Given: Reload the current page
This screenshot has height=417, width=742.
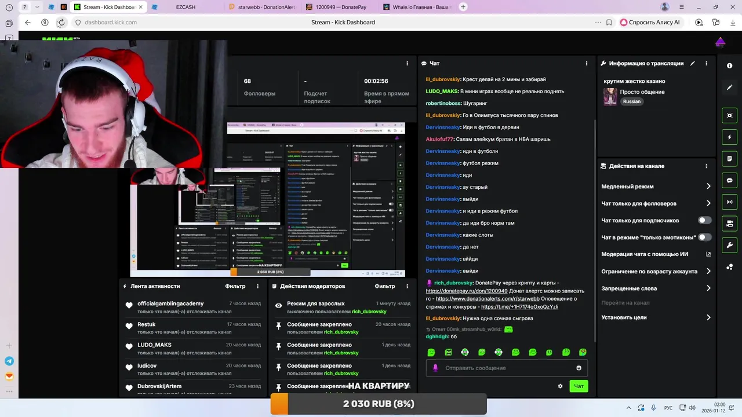Looking at the screenshot, I should click(61, 22).
